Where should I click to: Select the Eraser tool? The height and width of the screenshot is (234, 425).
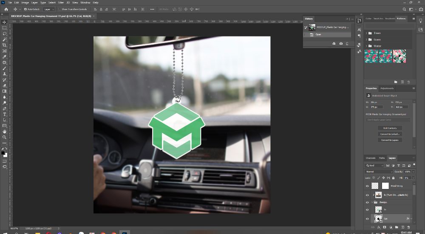4,86
